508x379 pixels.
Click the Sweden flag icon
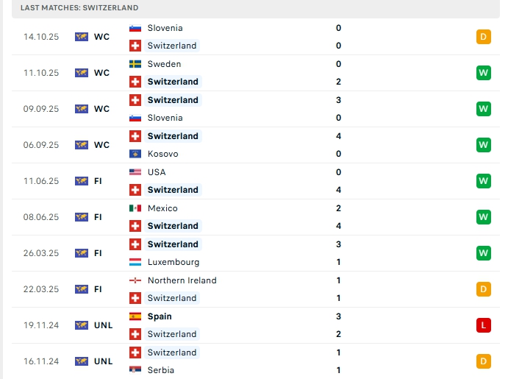(135, 64)
